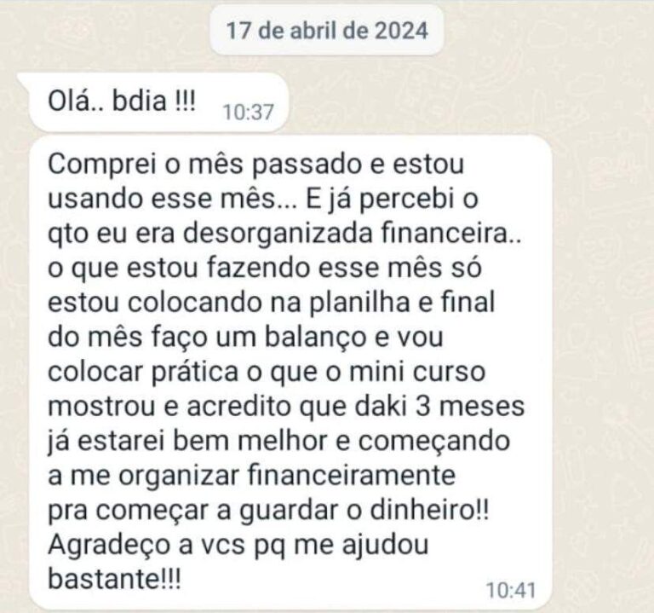Click the words 'mini curso' in the message
The width and height of the screenshot is (654, 613).
click(x=417, y=371)
